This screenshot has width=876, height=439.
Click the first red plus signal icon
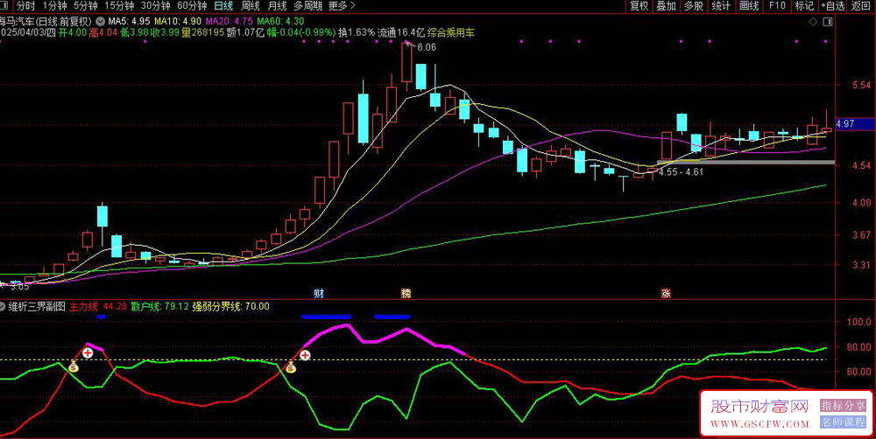pos(88,352)
